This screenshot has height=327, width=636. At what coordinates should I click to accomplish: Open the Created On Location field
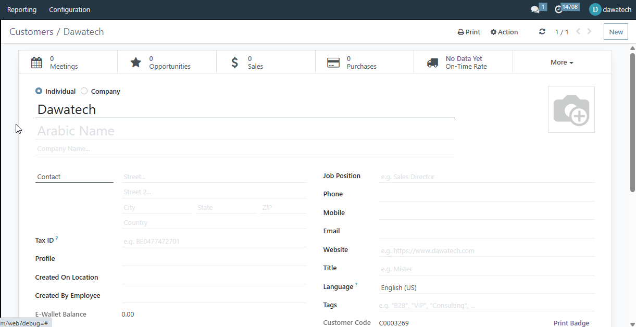[214, 278]
